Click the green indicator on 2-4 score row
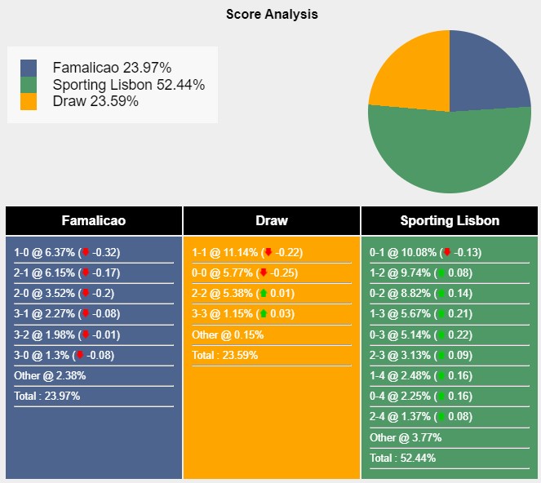 point(441,416)
